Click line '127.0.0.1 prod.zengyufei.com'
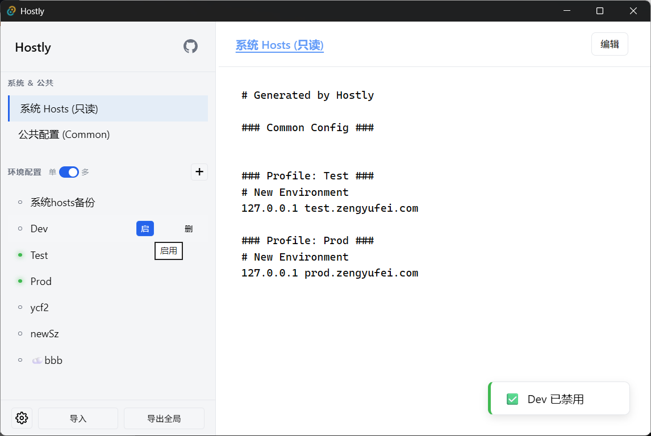The height and width of the screenshot is (436, 651). coord(329,273)
